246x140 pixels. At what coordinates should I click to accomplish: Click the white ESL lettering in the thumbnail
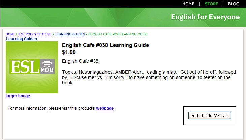(x=25, y=67)
